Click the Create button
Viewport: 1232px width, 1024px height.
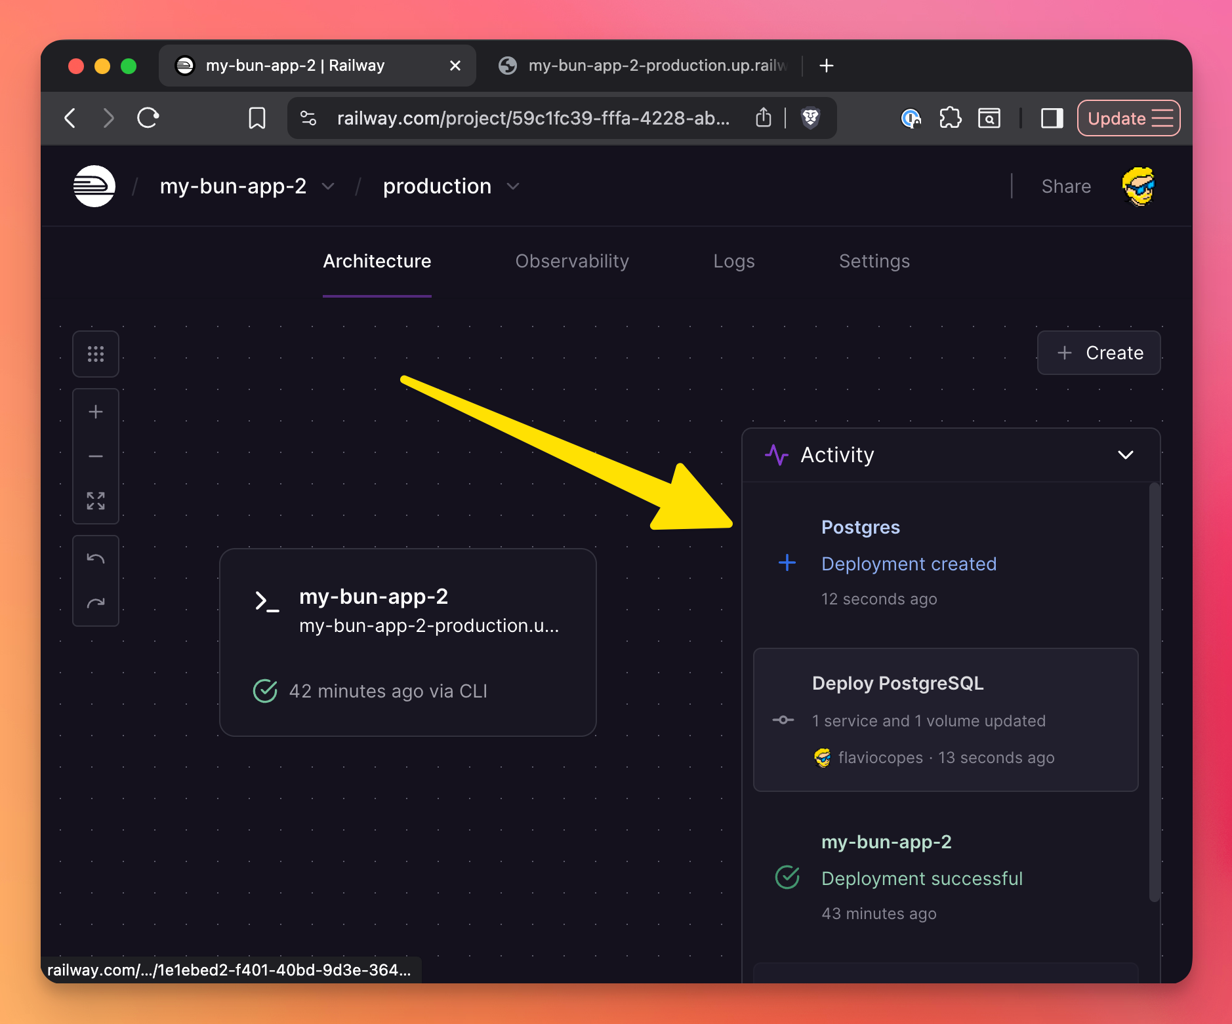(x=1099, y=353)
